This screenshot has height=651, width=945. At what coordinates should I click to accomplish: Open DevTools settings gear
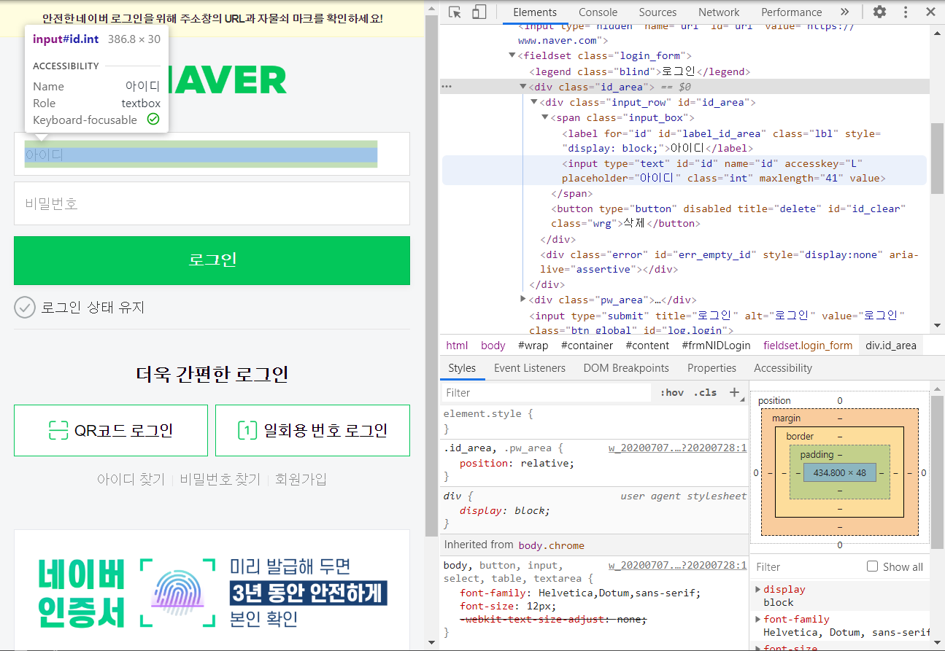pyautogui.click(x=880, y=12)
